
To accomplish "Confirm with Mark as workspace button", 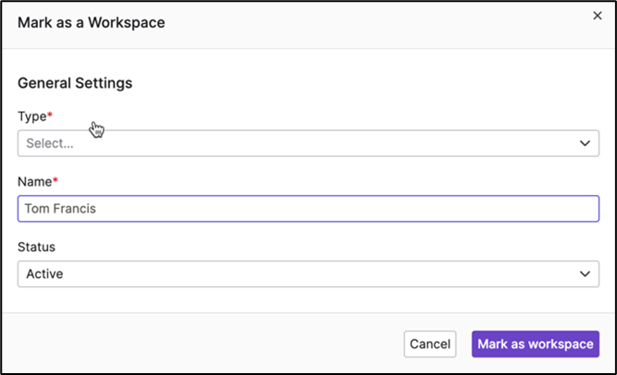I will 536,344.
